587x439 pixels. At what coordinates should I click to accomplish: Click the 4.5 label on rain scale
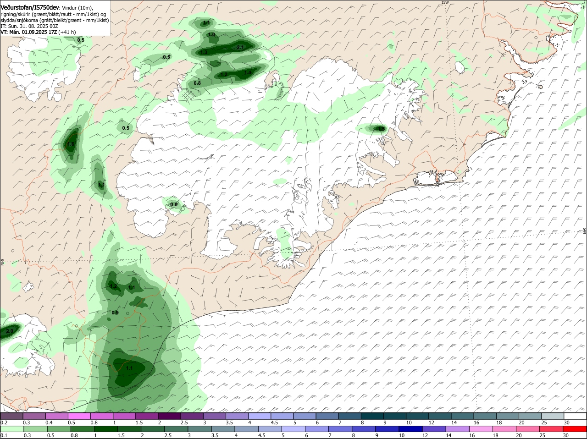[261, 435]
